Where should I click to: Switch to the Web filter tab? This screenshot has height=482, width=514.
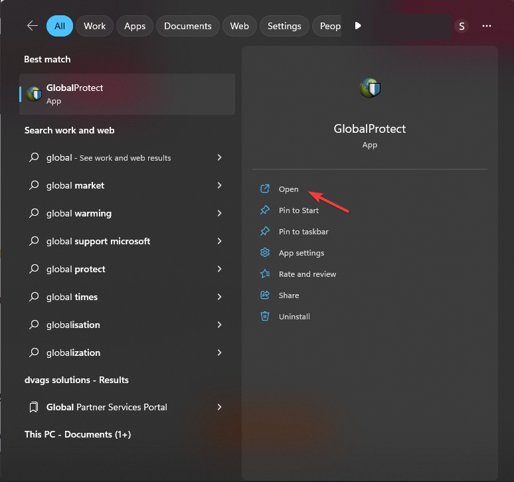point(239,26)
